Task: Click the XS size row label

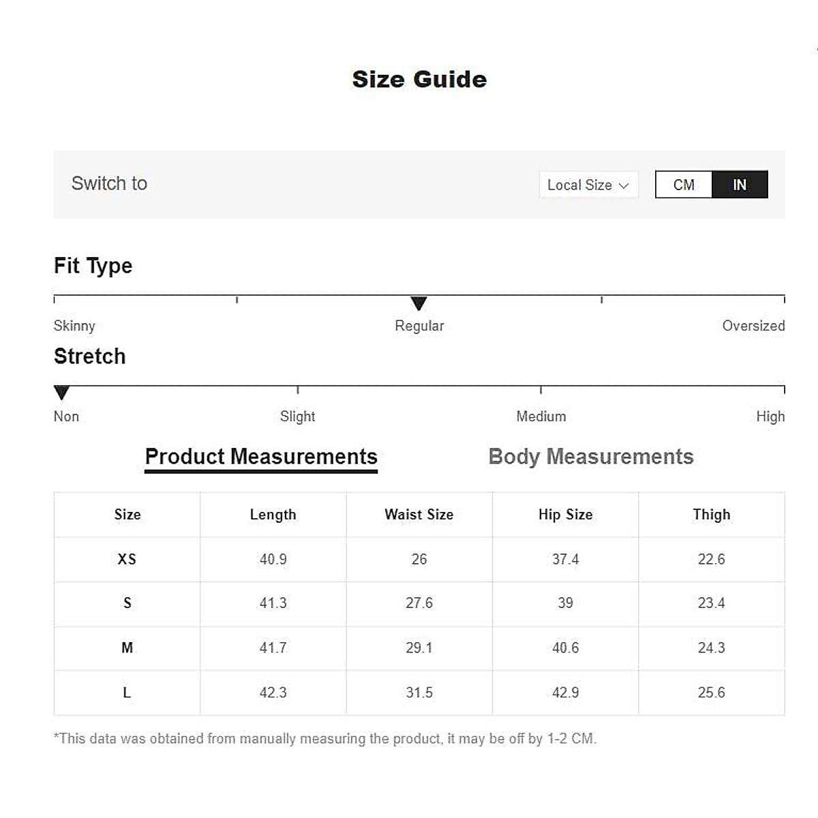Action: tap(127, 559)
